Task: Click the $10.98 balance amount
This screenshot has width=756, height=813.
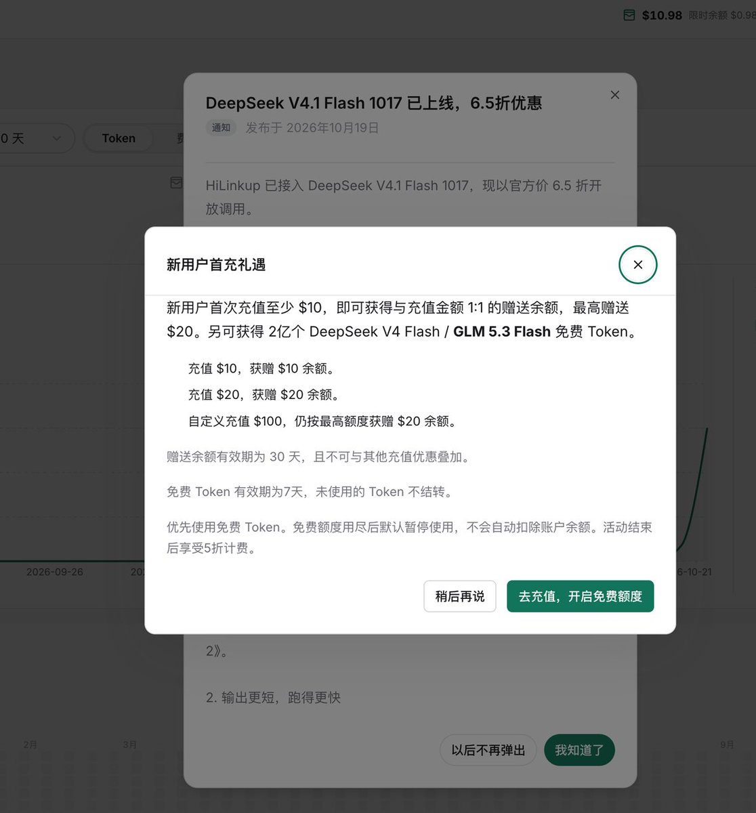Action: pos(662,15)
